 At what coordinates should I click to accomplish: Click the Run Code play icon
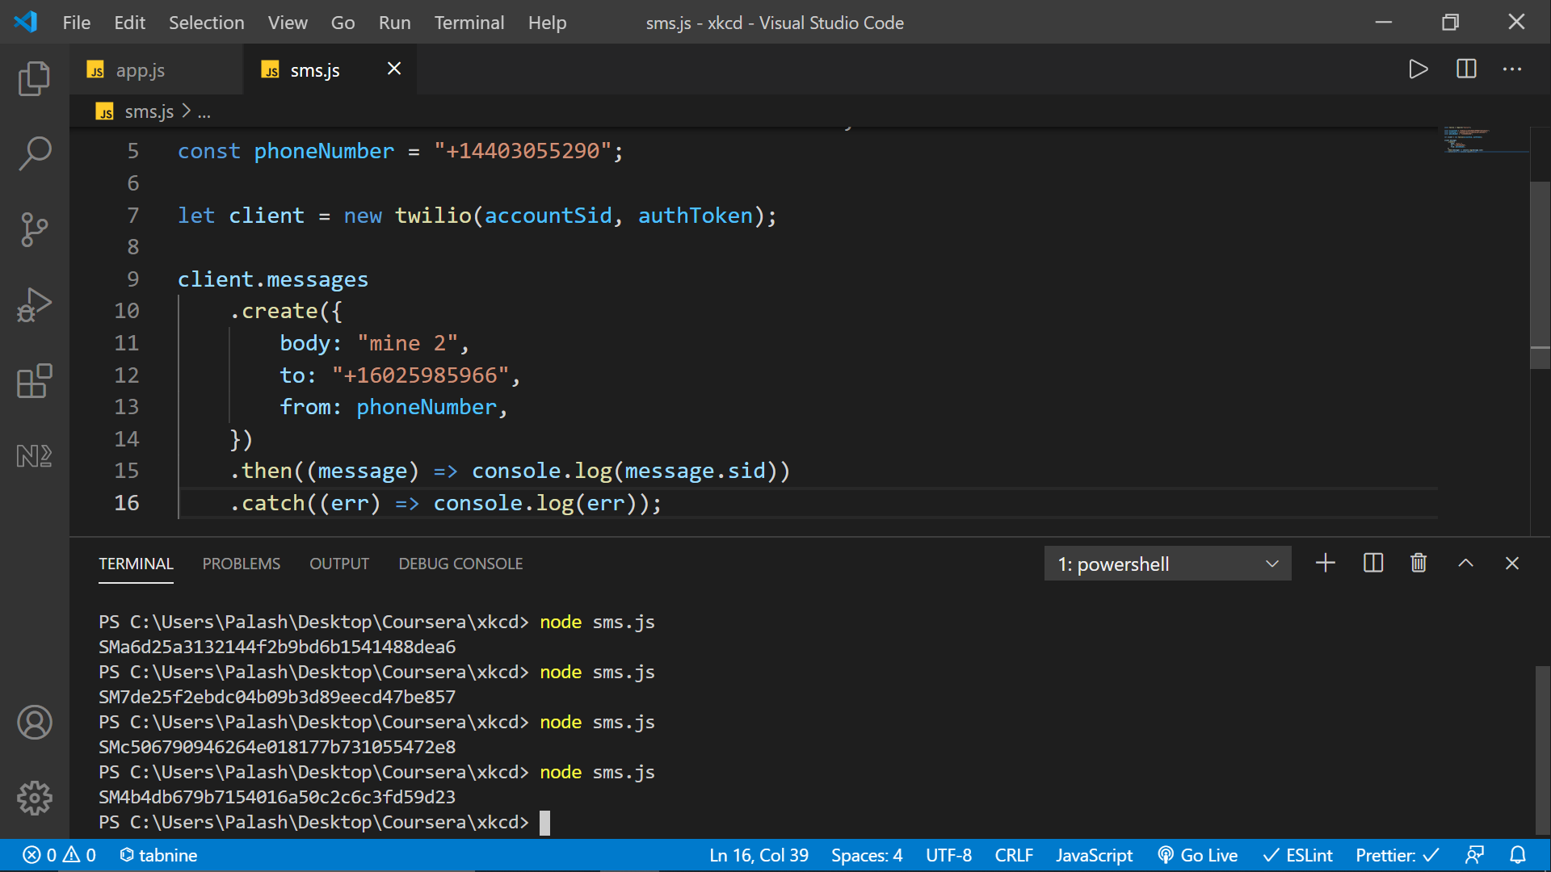[x=1418, y=69]
